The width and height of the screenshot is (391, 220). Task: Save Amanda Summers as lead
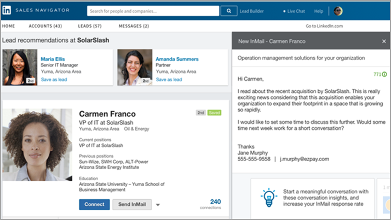168,79
